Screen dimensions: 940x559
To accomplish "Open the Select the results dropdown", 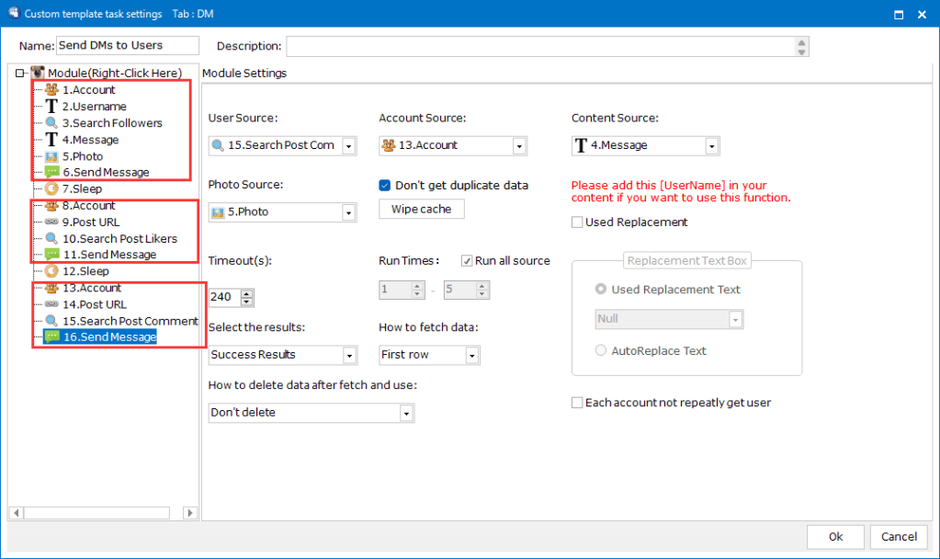I will (349, 355).
